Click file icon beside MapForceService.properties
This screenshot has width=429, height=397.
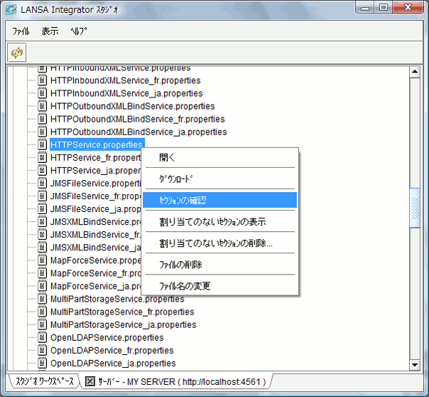tap(42, 260)
